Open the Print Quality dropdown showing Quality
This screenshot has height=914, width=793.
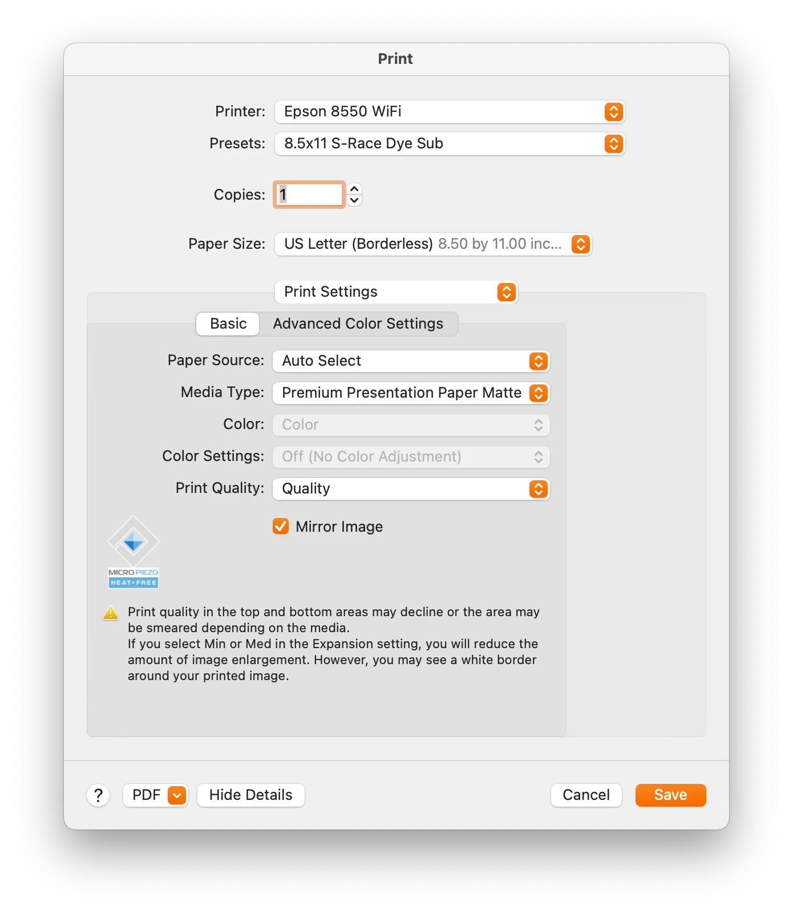click(x=411, y=489)
